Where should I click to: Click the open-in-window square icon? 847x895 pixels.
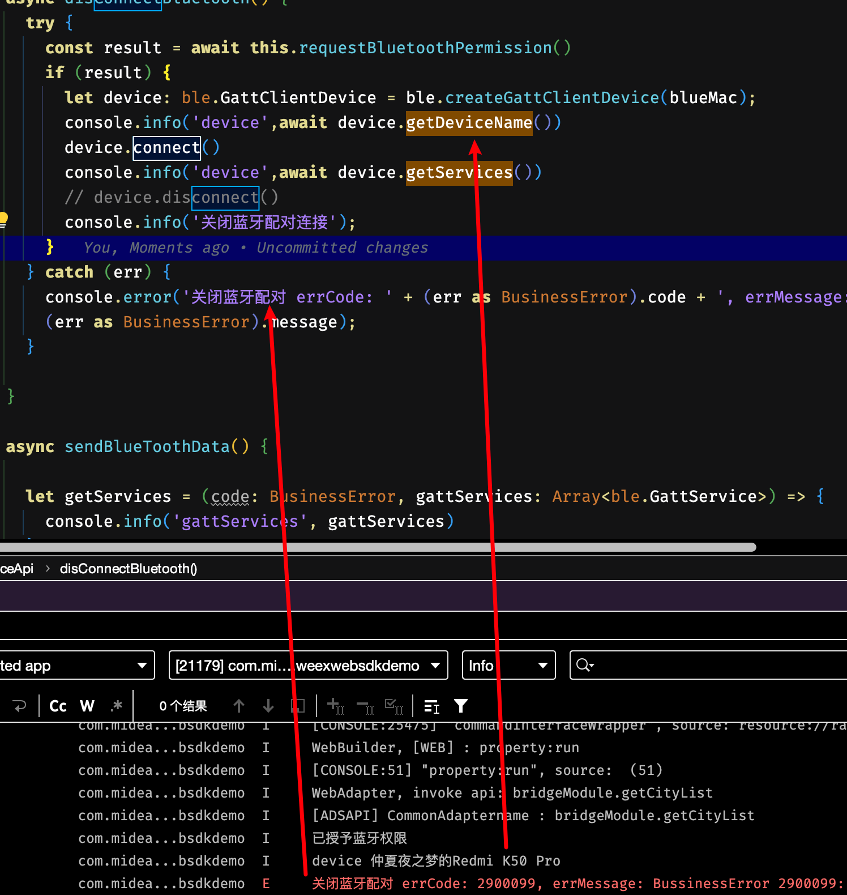click(x=298, y=706)
